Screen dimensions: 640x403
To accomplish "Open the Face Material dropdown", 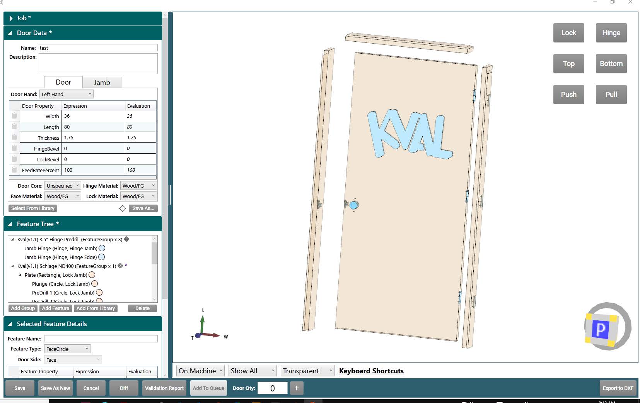I will pyautogui.click(x=63, y=196).
